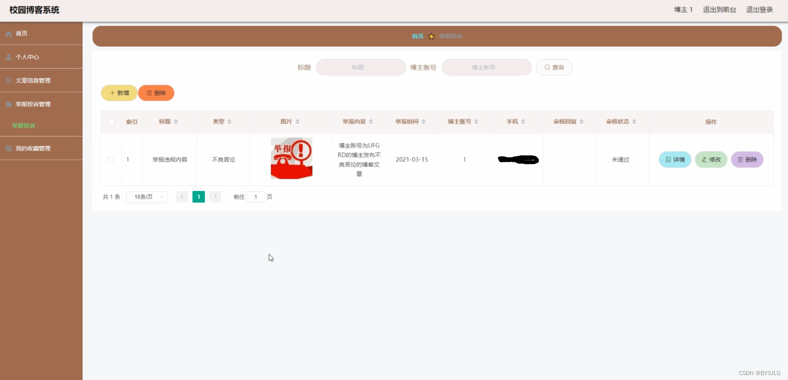788x380 pixels.
Task: Sort the 标题 column
Action: 176,122
